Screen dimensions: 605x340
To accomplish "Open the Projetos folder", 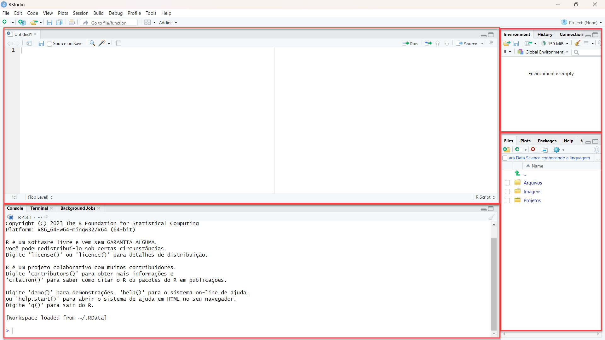I will (x=532, y=201).
